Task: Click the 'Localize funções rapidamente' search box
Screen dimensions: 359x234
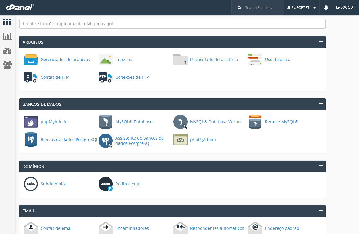Action: click(x=172, y=24)
